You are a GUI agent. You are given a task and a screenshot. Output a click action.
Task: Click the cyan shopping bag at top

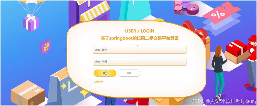135,10
